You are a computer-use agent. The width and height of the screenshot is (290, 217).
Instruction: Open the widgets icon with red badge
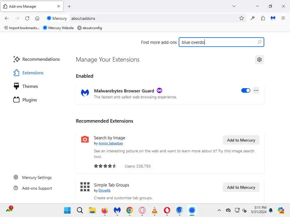pos(10,209)
